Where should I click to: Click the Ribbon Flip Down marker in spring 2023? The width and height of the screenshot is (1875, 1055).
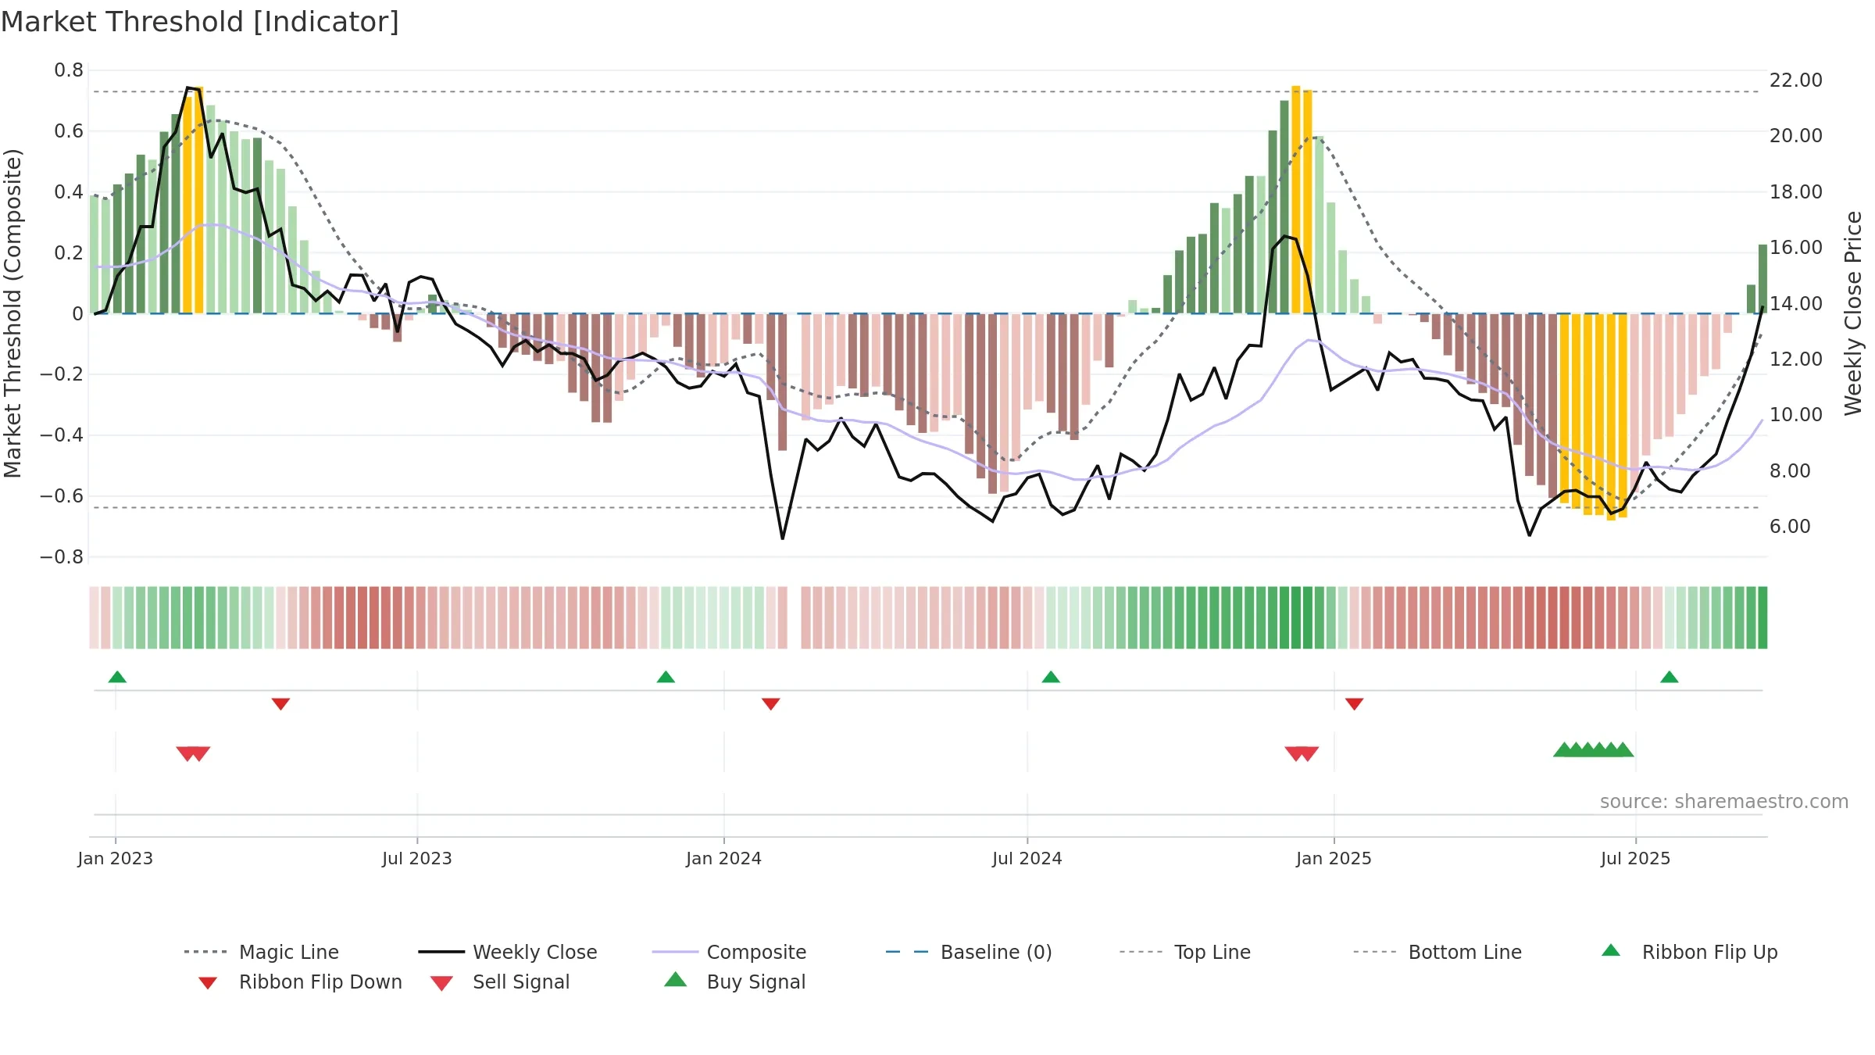pos(280,704)
